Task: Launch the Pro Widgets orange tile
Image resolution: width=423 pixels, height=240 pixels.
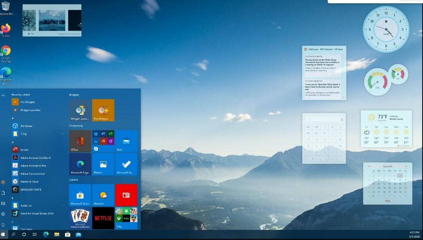Action: [103, 110]
